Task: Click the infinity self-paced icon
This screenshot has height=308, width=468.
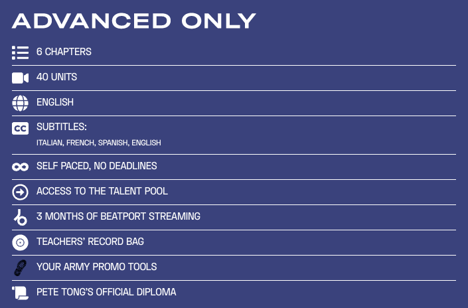Action: 20,167
